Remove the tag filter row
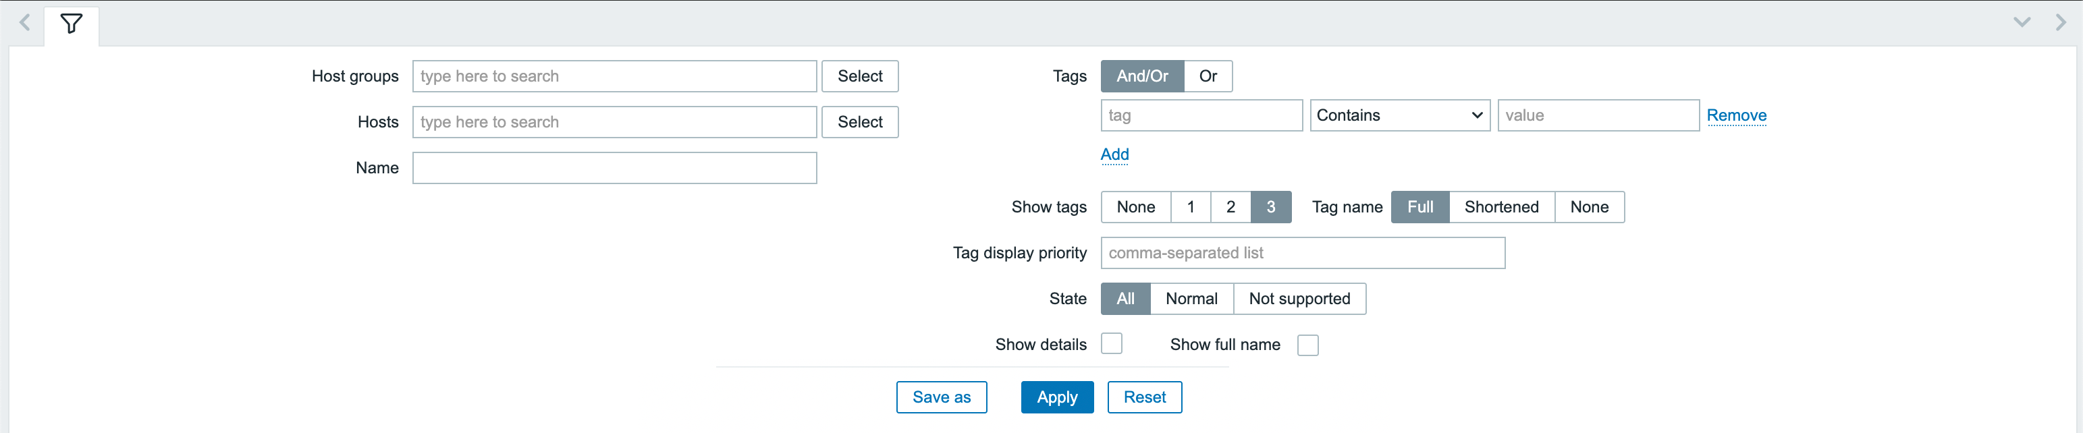The image size is (2083, 433). 1736,115
